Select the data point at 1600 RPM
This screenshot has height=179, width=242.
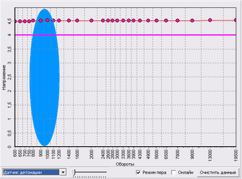[77, 21]
